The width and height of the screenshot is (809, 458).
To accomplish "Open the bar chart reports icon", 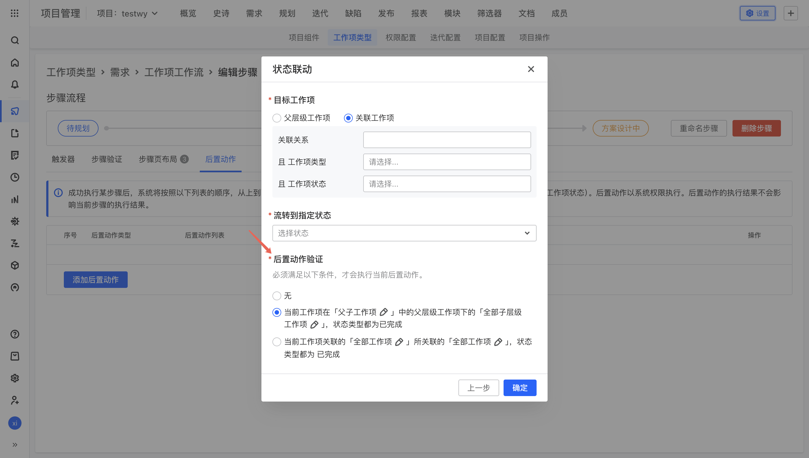I will [15, 200].
